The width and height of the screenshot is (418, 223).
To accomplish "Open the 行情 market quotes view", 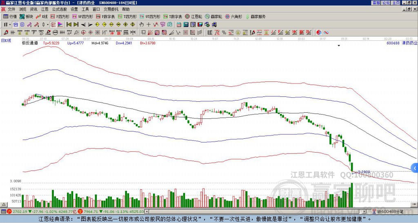I will click(10, 16).
